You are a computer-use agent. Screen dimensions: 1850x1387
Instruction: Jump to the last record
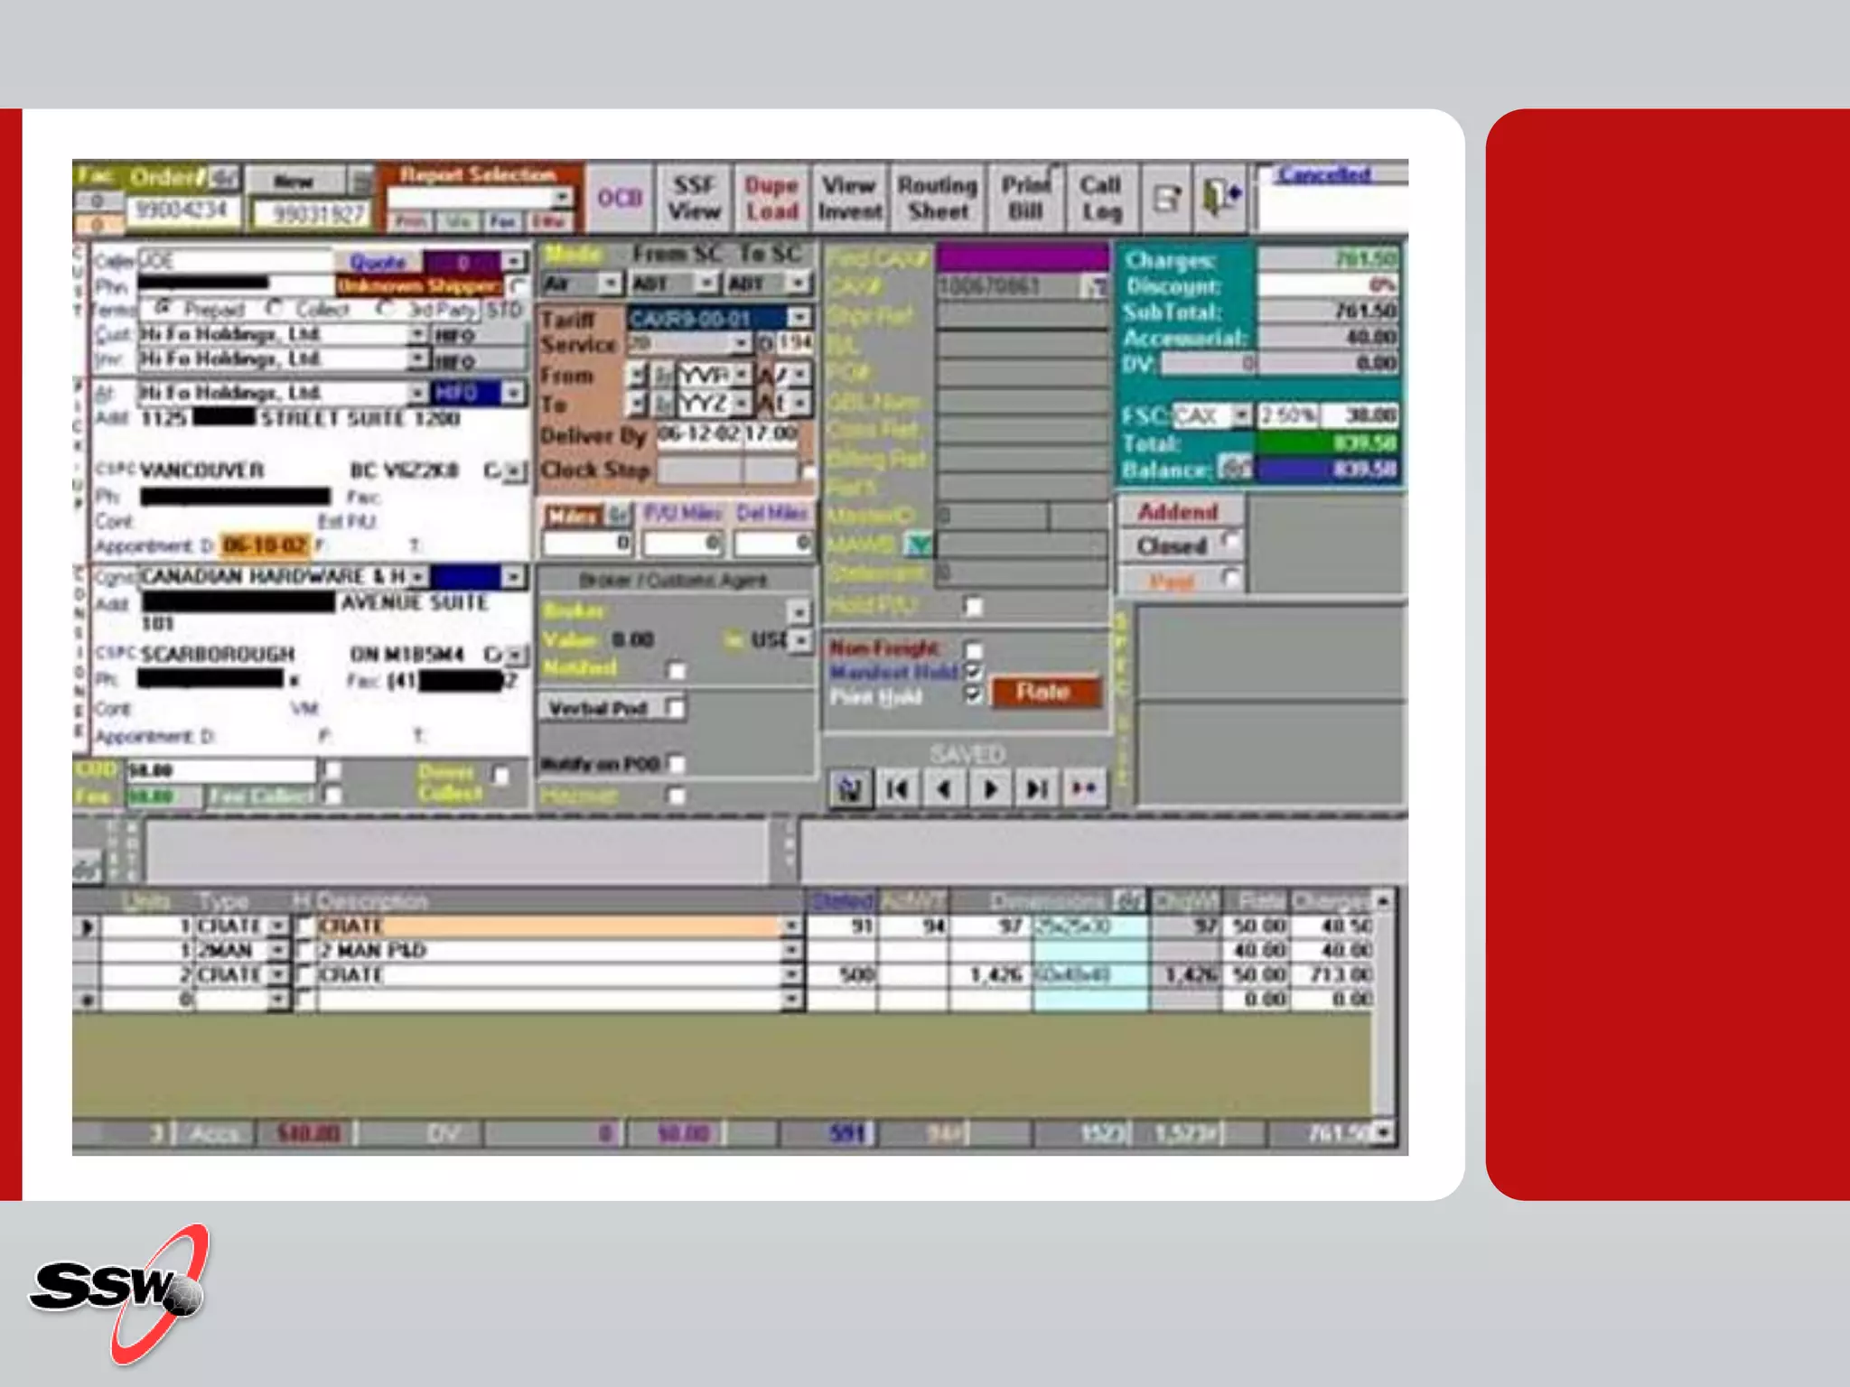[x=1037, y=789]
